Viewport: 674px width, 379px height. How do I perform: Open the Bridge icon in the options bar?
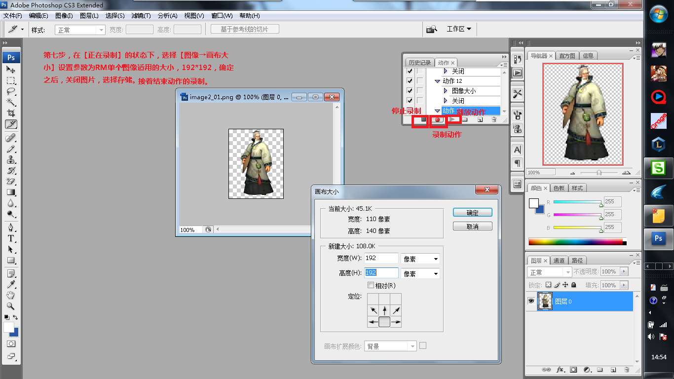point(432,29)
